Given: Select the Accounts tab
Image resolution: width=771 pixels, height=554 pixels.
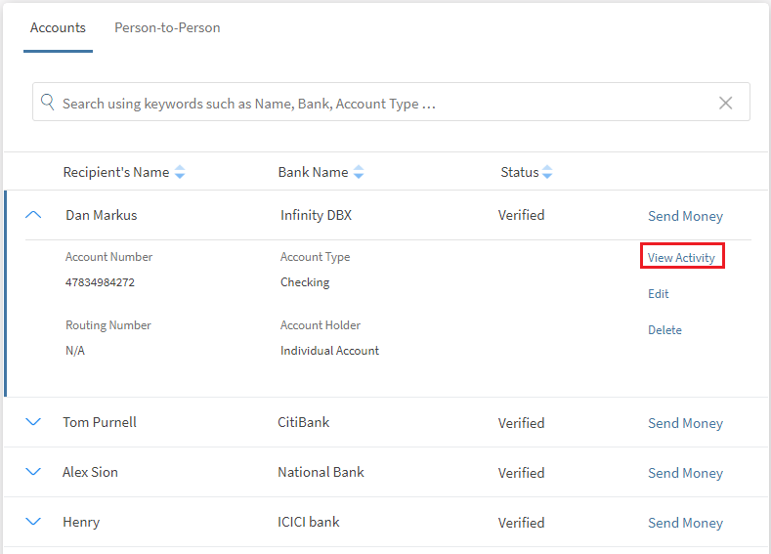Looking at the screenshot, I should [58, 27].
